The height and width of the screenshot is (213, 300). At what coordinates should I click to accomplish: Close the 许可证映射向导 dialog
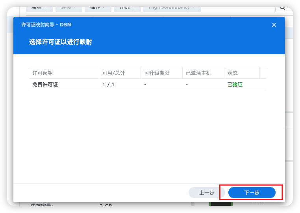coord(274,25)
